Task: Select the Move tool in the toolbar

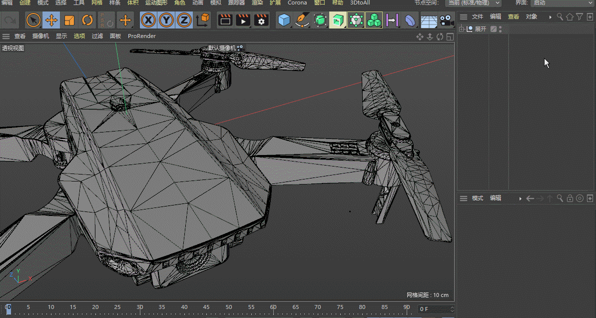Action: 51,20
